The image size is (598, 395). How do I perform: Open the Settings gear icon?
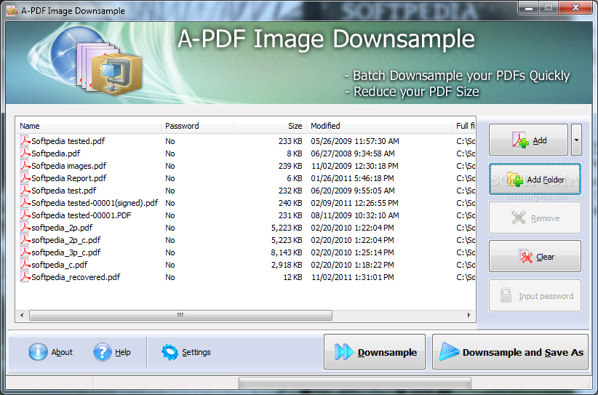170,352
